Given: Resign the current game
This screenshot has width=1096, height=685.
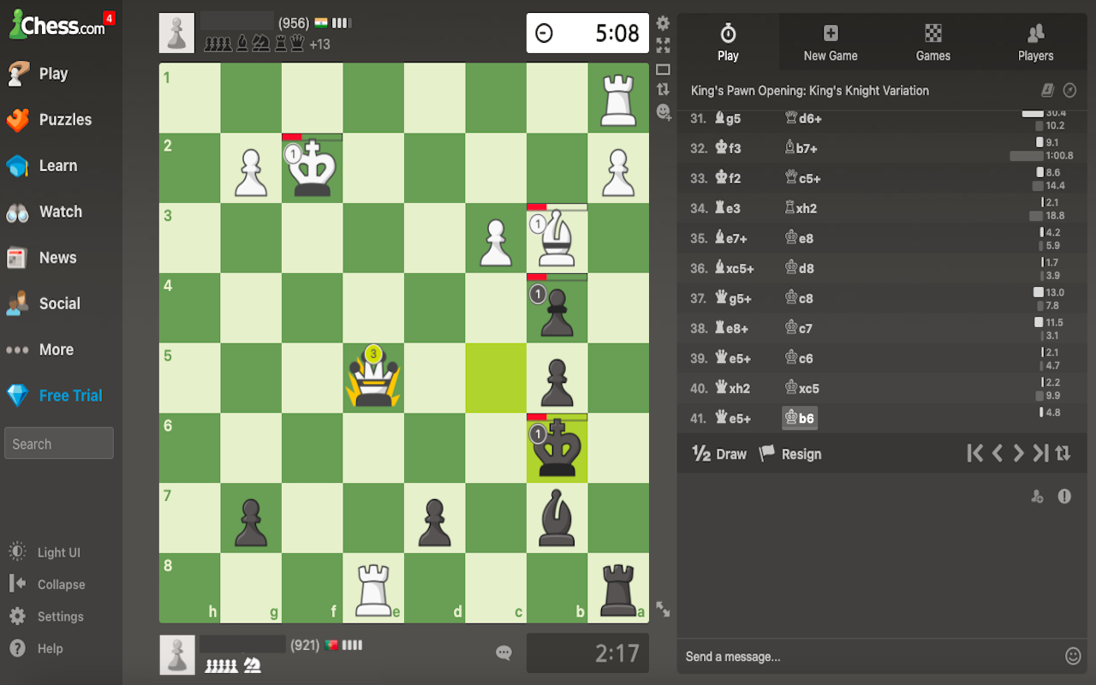Looking at the screenshot, I should [790, 453].
